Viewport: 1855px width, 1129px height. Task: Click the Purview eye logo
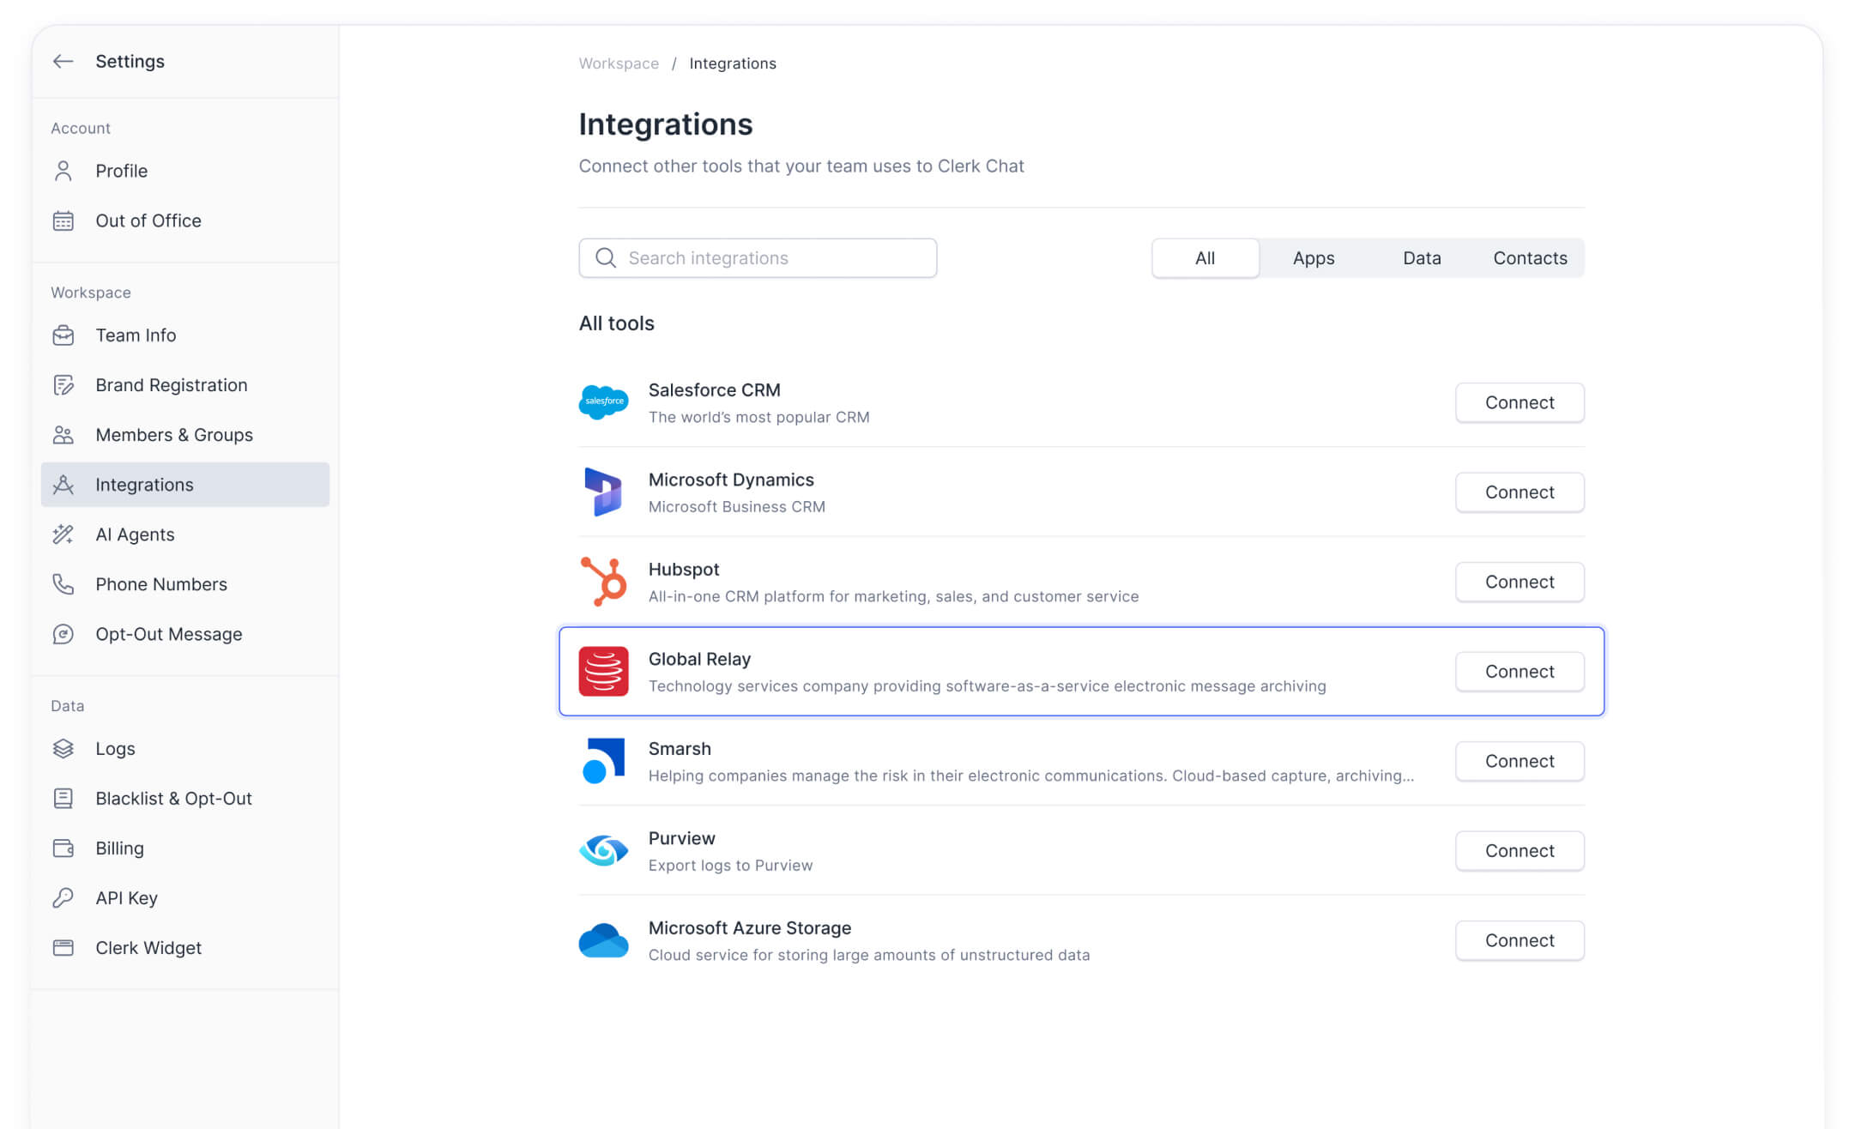[x=603, y=850]
